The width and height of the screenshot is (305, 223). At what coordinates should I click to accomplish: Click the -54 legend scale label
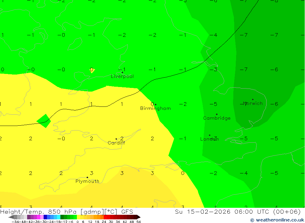pyautogui.click(x=16, y=222)
